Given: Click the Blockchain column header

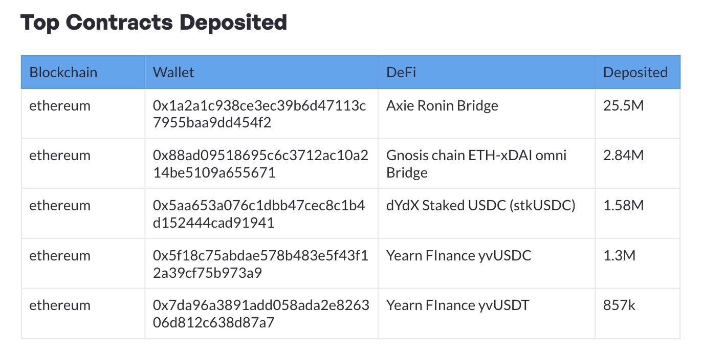Looking at the screenshot, I should coord(63,72).
